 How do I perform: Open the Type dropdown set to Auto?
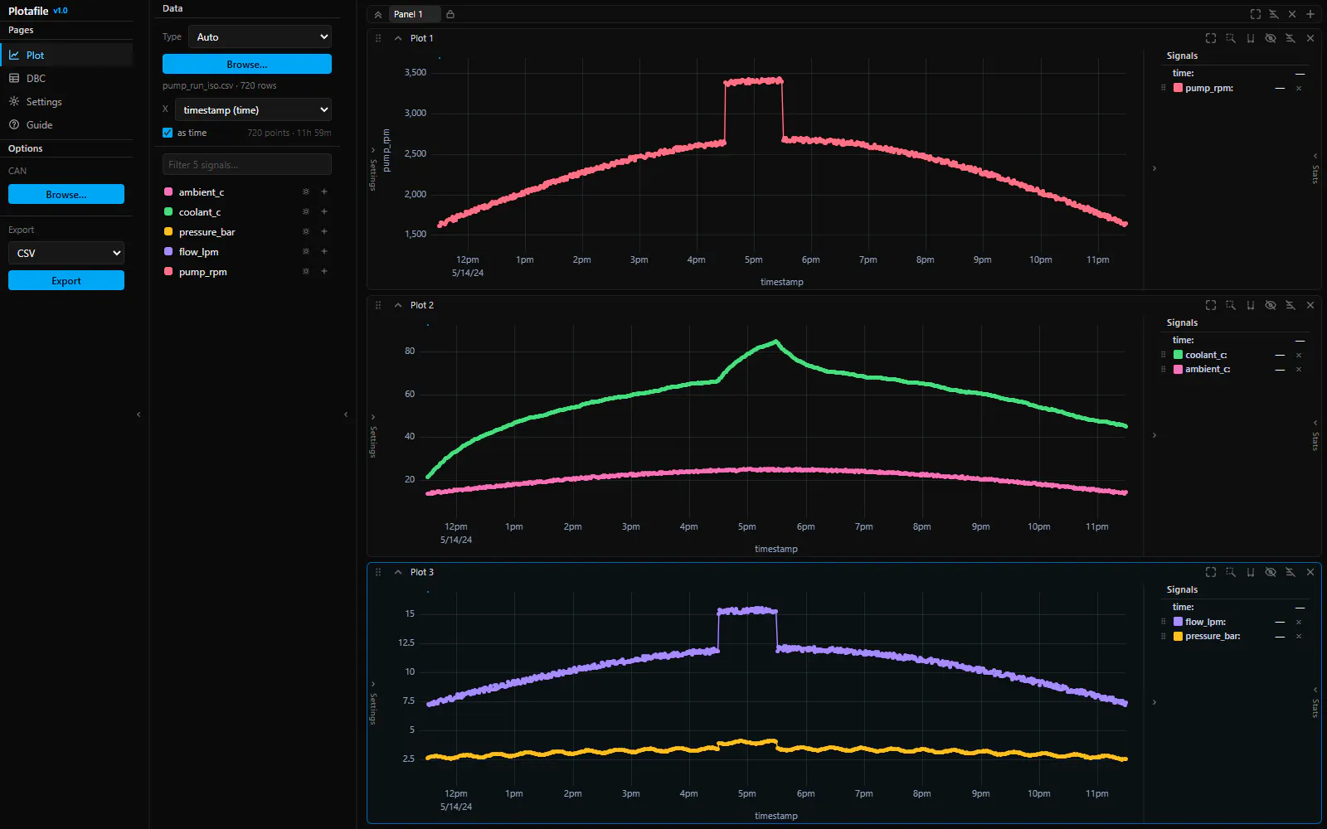click(260, 37)
